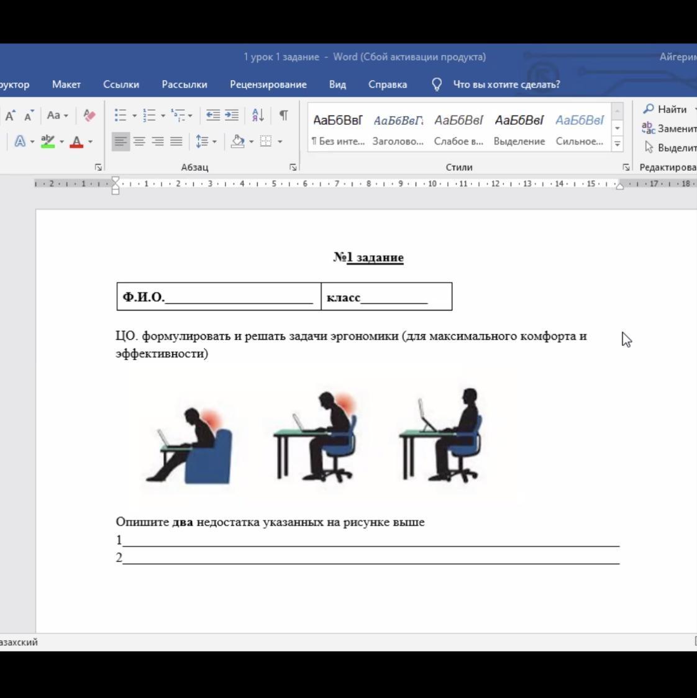
Task: Decrease the paragraph indent
Action: click(x=212, y=116)
